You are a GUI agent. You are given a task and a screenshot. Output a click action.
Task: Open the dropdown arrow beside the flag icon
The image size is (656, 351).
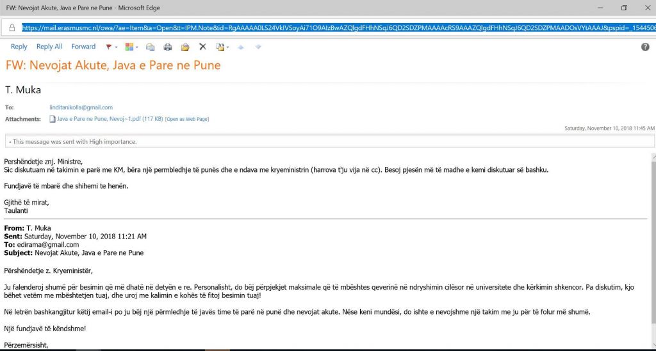pos(117,47)
